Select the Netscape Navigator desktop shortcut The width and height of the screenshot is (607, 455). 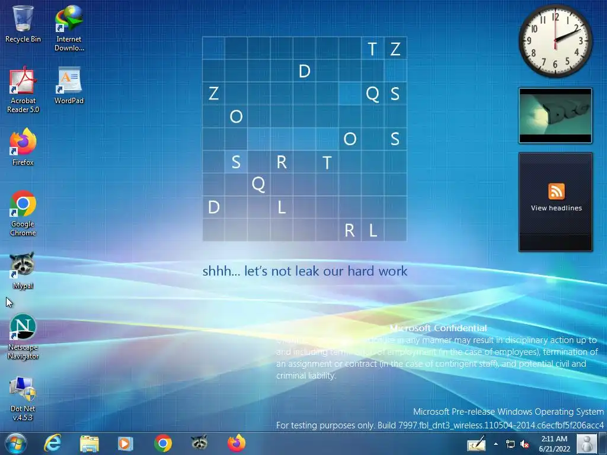[23, 337]
